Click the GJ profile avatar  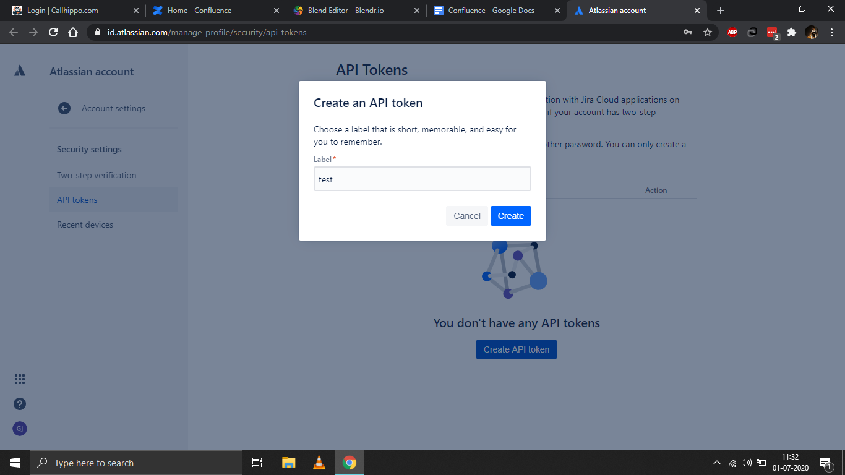(20, 429)
